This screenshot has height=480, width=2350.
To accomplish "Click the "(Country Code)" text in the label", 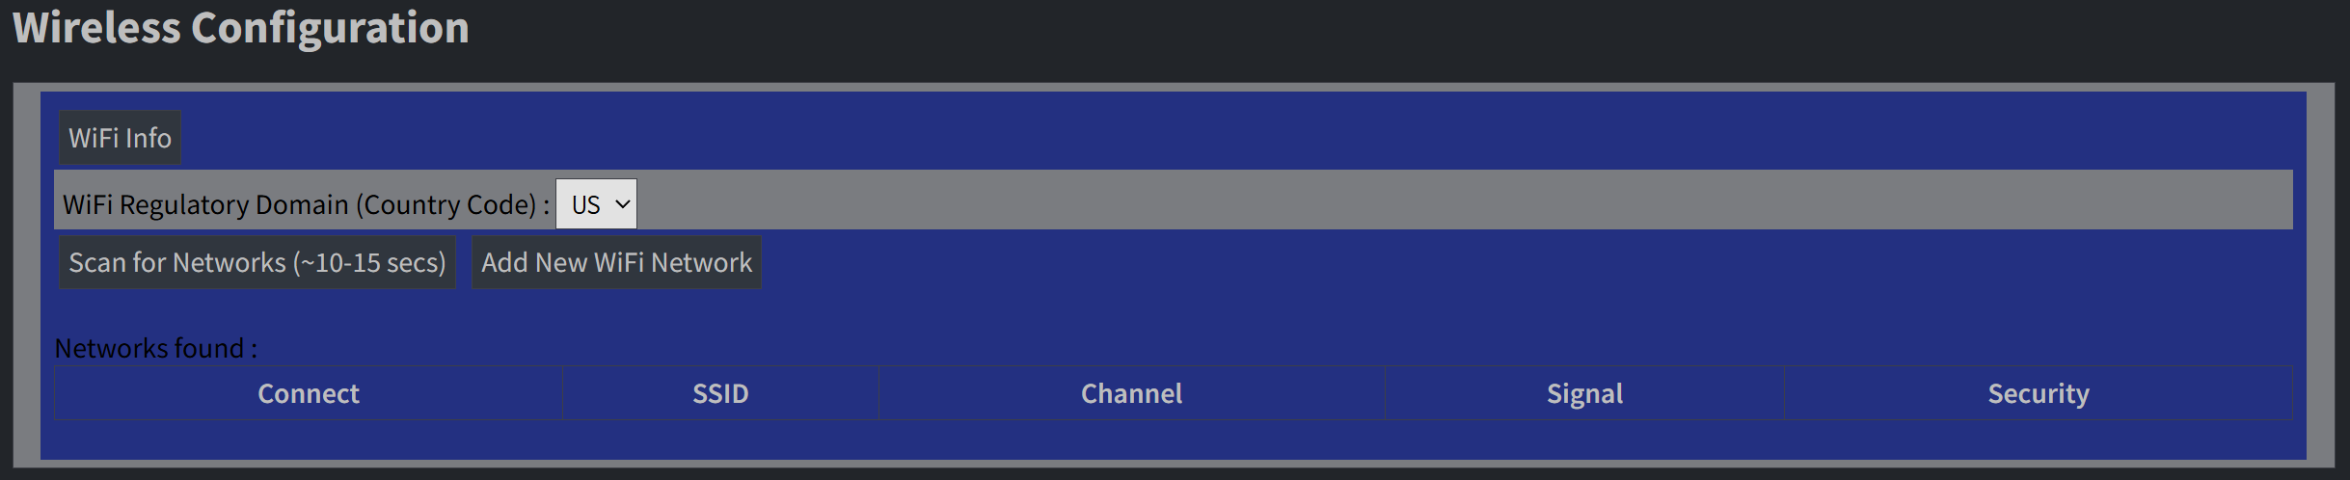I will pos(446,204).
